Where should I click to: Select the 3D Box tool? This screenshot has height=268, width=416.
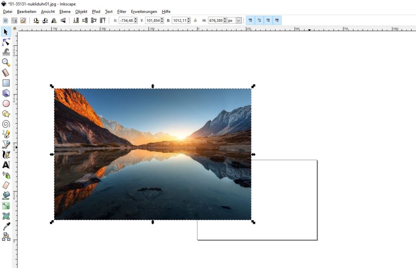tap(6, 93)
